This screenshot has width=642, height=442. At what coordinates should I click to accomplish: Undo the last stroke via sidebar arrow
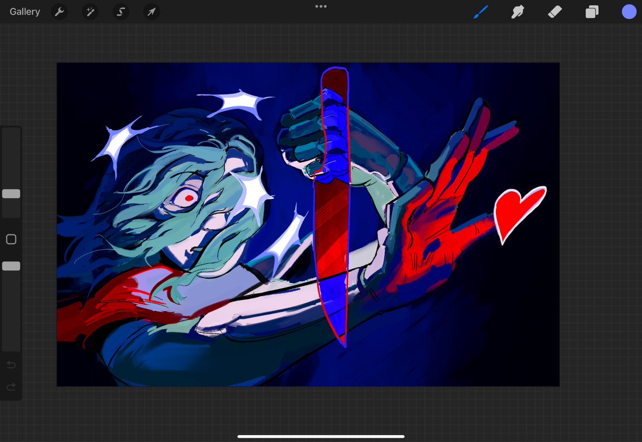tap(11, 365)
